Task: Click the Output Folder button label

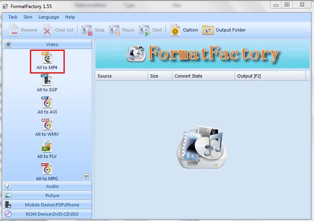Action: click(231, 30)
